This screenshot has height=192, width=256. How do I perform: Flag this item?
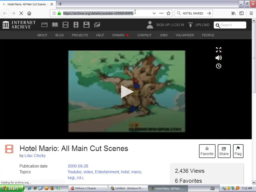[238, 151]
